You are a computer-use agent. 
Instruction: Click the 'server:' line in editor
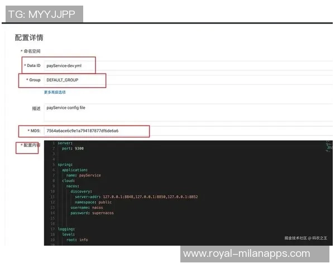point(65,143)
